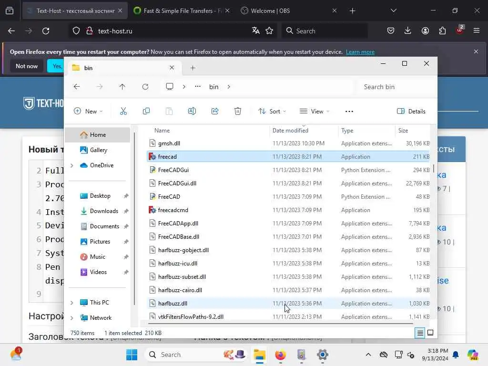Switch to Welcome | OBS tab
The width and height of the screenshot is (488, 366).
[289, 10]
